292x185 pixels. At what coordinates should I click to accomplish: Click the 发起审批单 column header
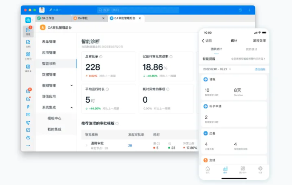point(136,135)
